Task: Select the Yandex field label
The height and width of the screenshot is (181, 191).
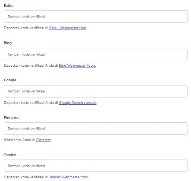Action: pyautogui.click(x=10, y=155)
